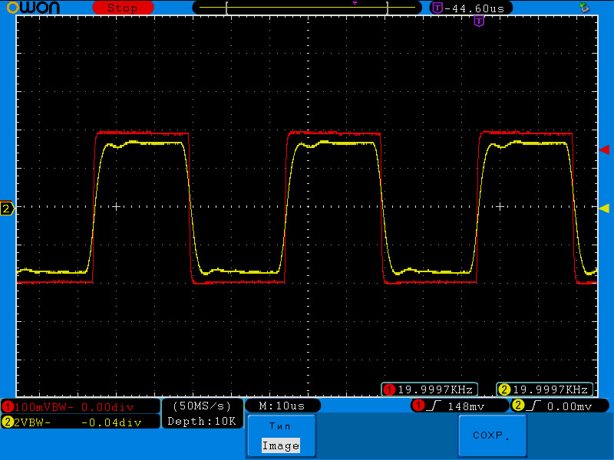Open the Тип menu button
This screenshot has width=614, height=460.
tap(282, 435)
